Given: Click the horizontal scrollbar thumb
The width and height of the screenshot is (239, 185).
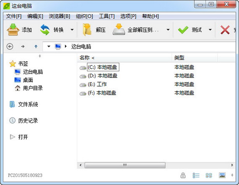Looking at the screenshot, I should (x=125, y=165).
